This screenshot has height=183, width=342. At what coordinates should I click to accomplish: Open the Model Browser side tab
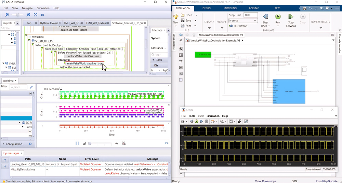(174, 42)
